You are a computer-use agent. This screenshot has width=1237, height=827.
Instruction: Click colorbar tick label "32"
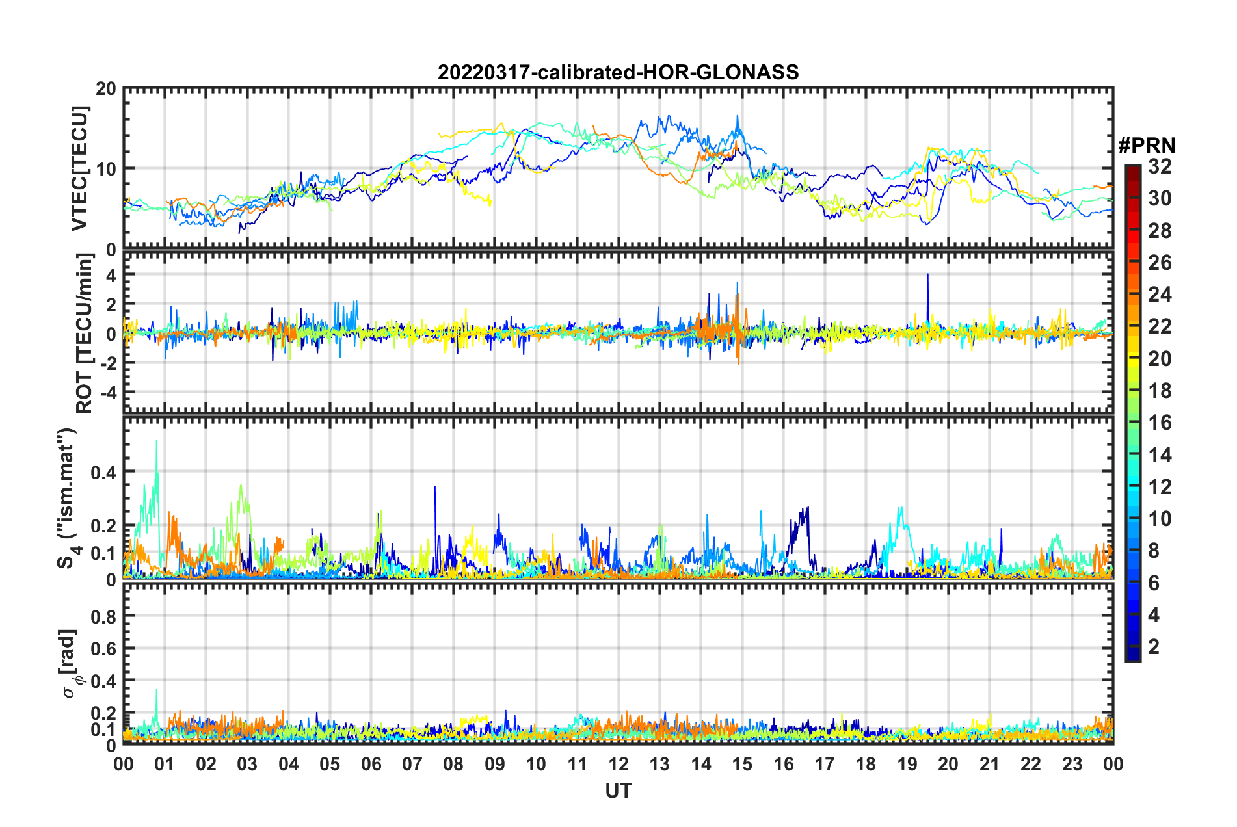[1160, 166]
